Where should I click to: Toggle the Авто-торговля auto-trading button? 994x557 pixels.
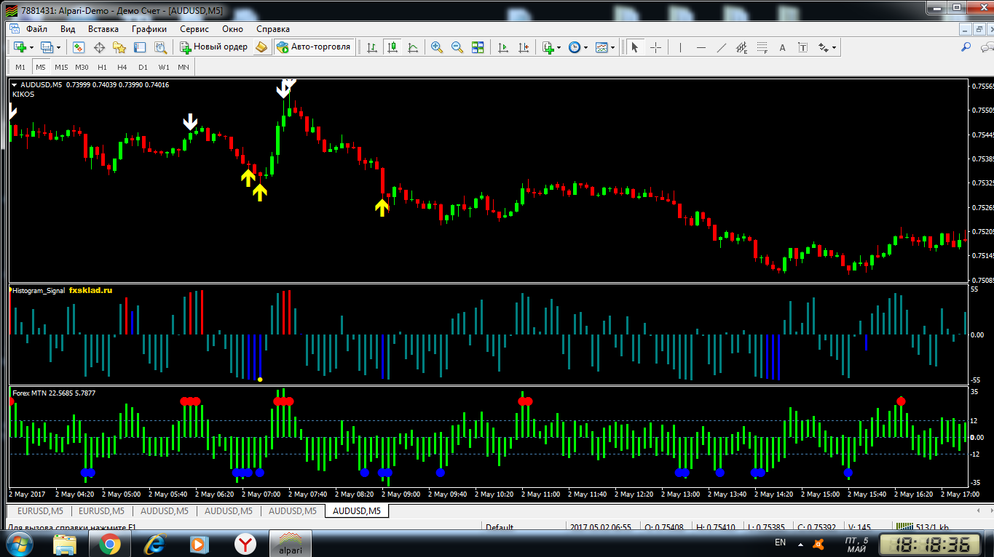tap(314, 47)
